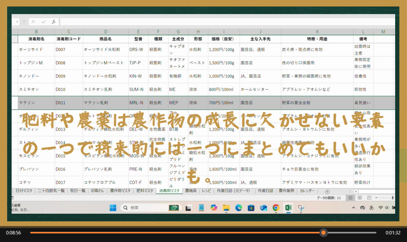Click the Excel icon in taskbar
Viewport: 407px width, 242px height.
(288, 208)
